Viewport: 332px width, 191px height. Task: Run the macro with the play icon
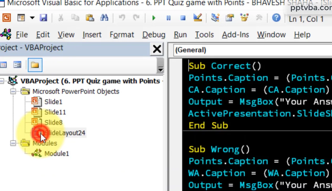coord(154,18)
